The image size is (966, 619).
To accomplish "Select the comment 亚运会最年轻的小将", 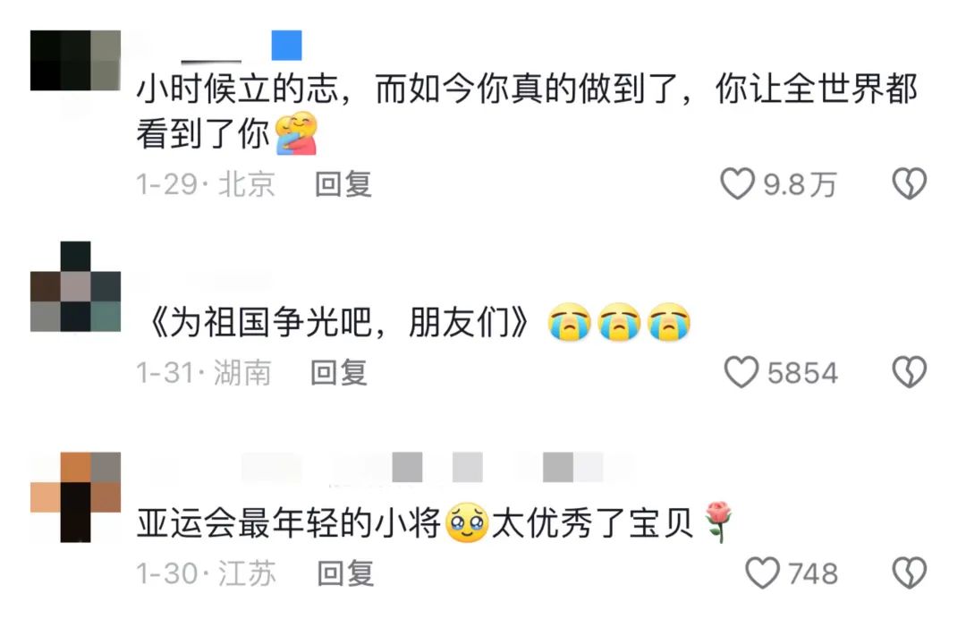I will click(288, 523).
